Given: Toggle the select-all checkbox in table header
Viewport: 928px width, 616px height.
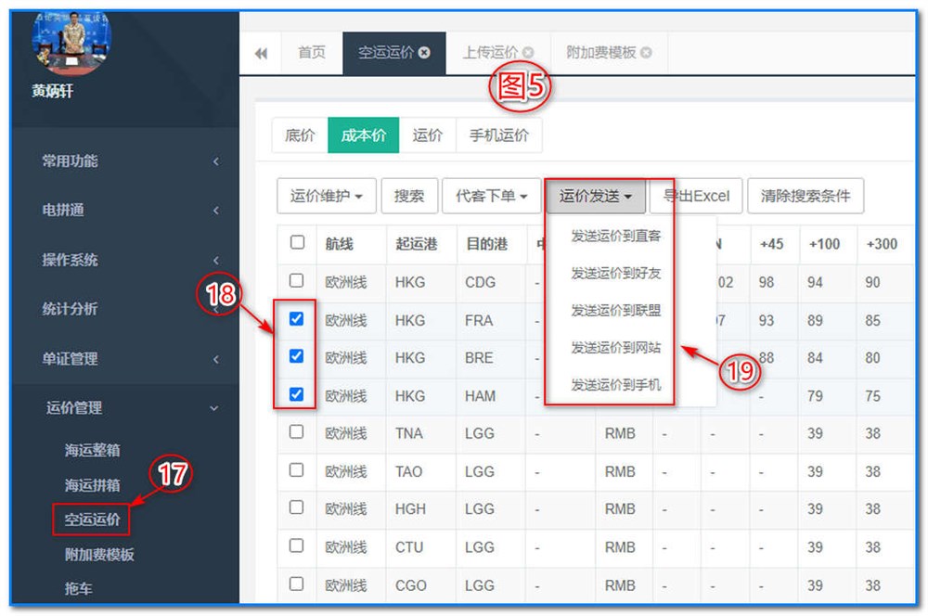Looking at the screenshot, I should click(x=298, y=243).
